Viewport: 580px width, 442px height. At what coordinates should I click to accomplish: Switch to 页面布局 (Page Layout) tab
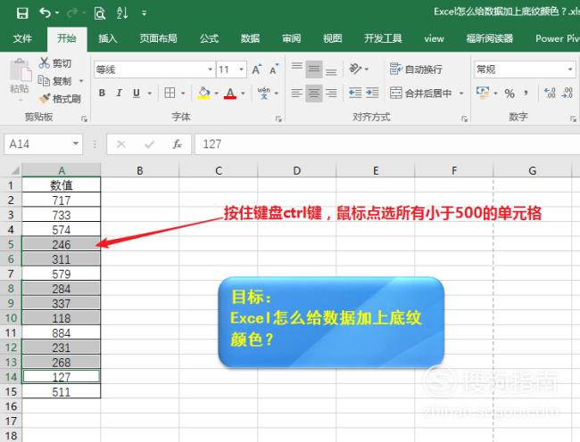[158, 38]
